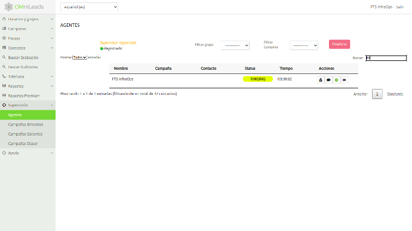Expand the Telefonía menu chevron
The height and width of the screenshot is (231, 412).
[x=52, y=76]
